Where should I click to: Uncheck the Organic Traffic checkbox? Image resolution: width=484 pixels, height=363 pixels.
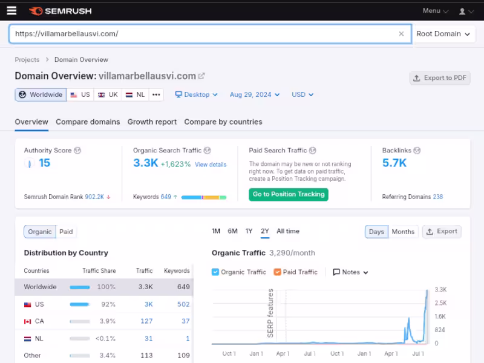click(x=215, y=272)
